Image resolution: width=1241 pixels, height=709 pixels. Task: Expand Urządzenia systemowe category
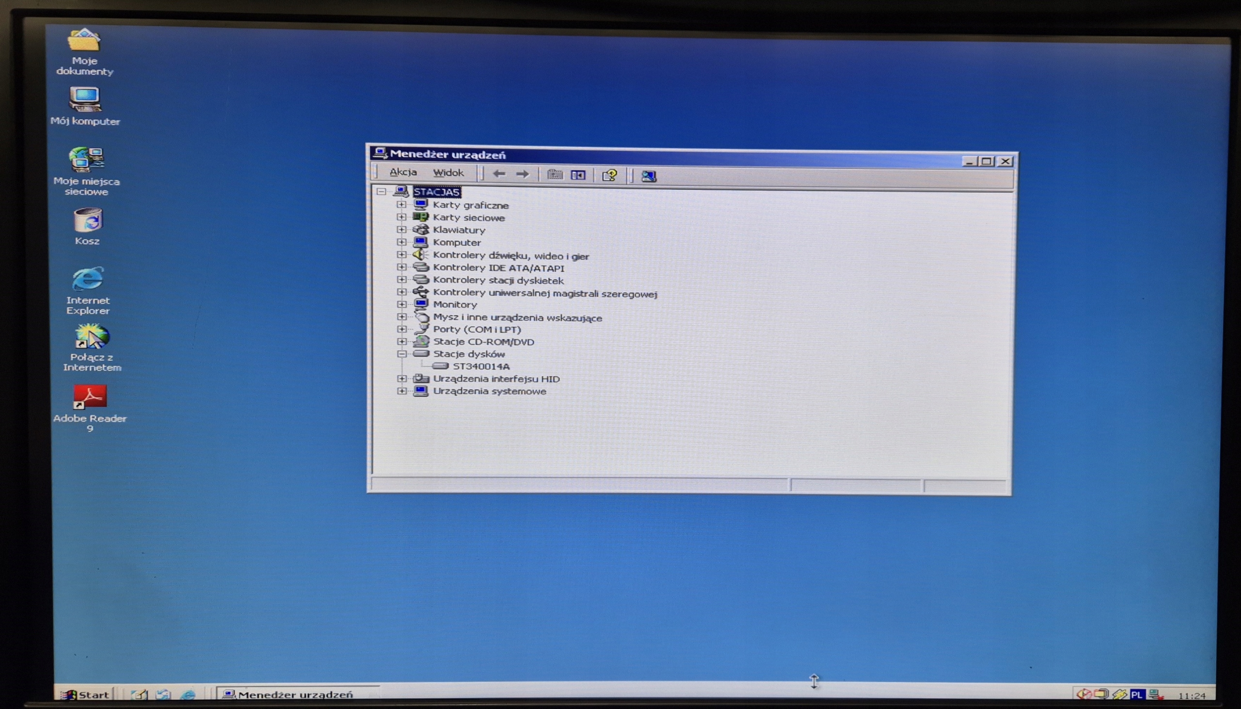[x=401, y=391]
